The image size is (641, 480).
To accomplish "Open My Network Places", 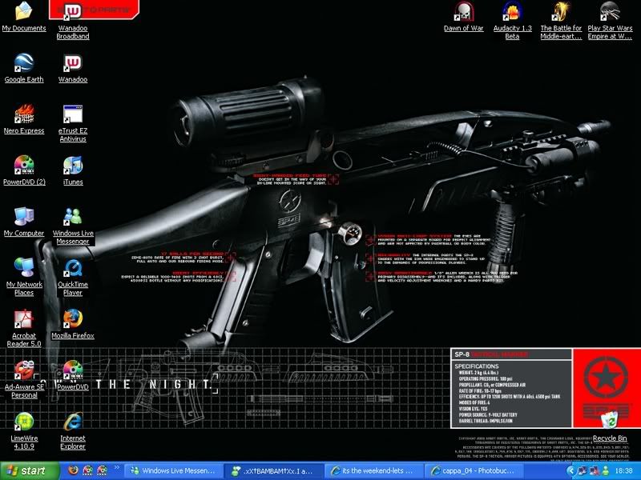I will pyautogui.click(x=24, y=278).
